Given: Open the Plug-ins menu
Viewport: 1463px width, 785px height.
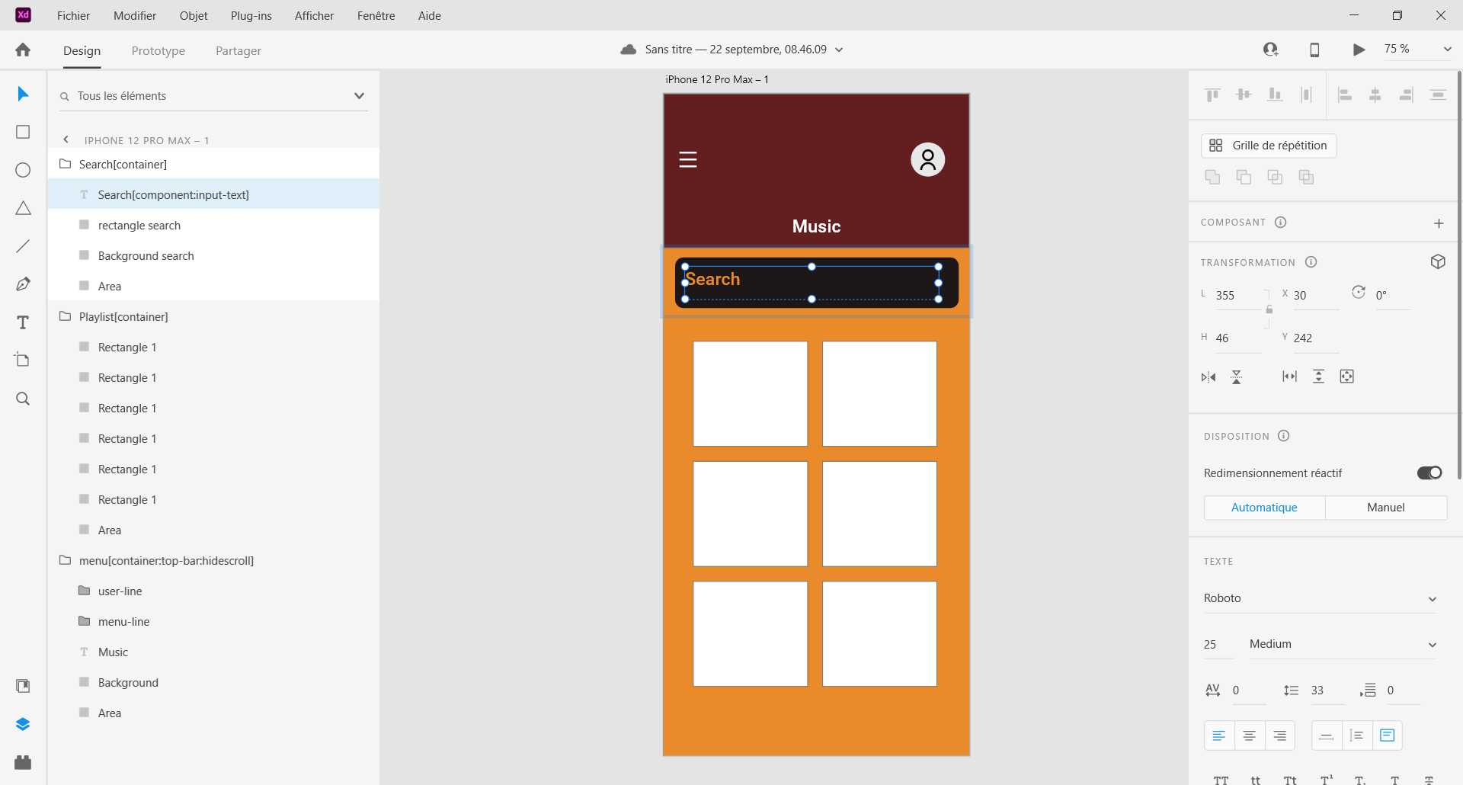Looking at the screenshot, I should [251, 15].
